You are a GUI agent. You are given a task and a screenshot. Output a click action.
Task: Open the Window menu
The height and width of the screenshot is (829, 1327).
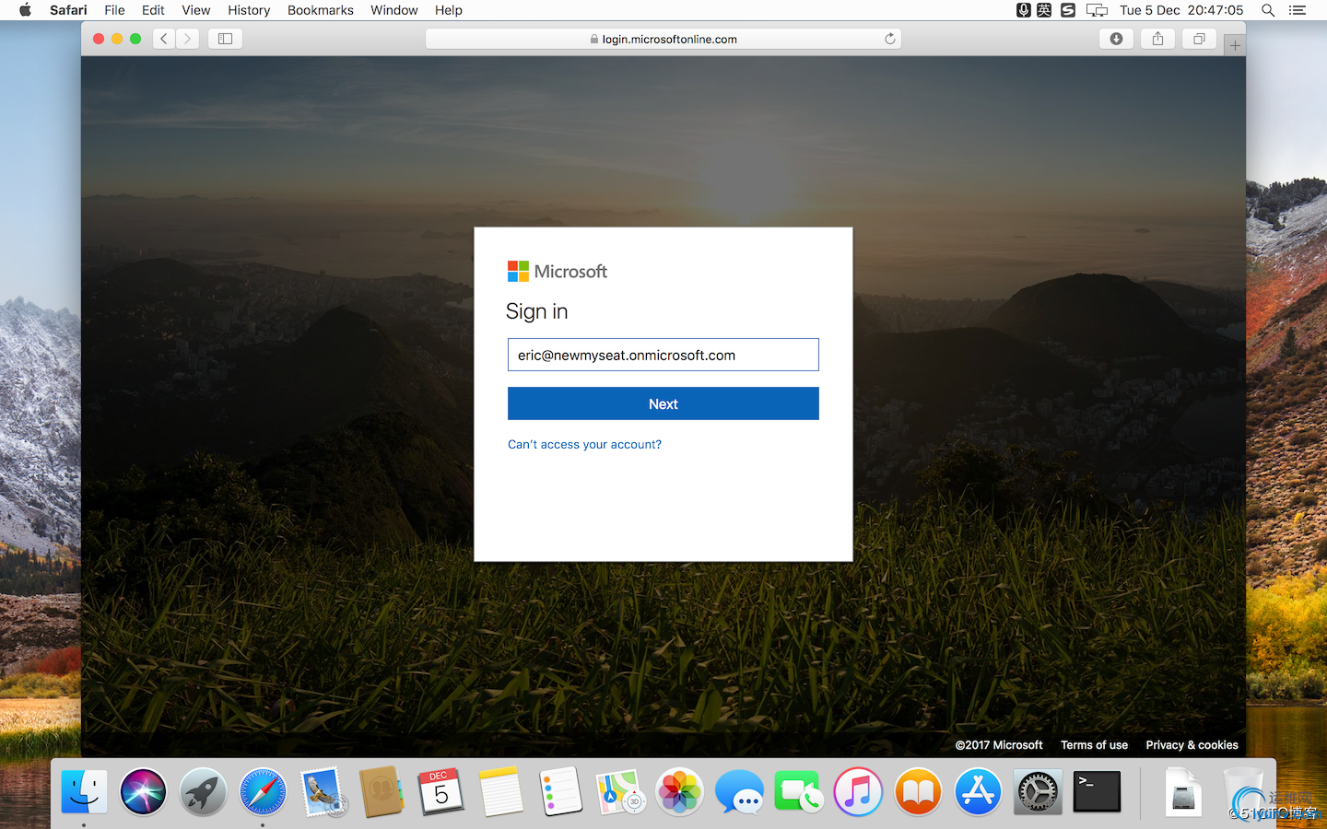click(x=394, y=10)
